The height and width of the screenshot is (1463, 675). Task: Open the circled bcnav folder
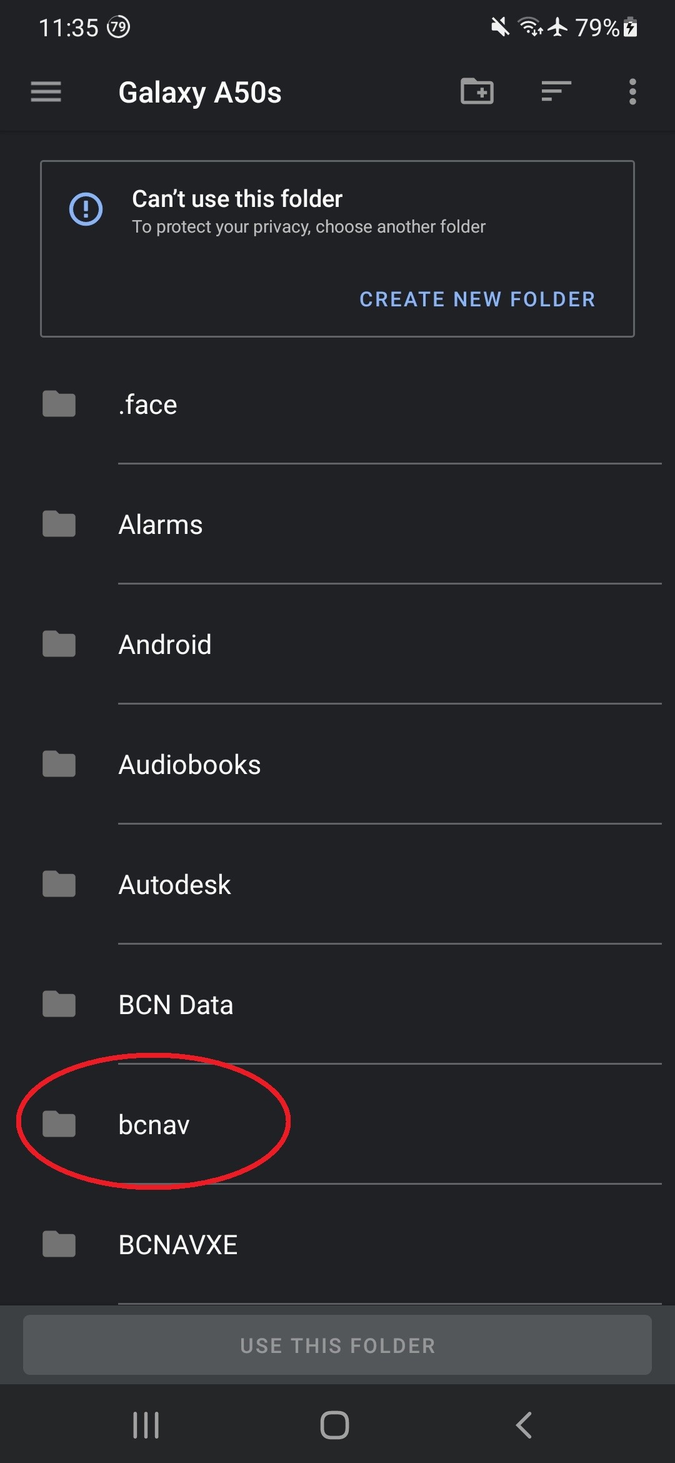[x=154, y=1125]
